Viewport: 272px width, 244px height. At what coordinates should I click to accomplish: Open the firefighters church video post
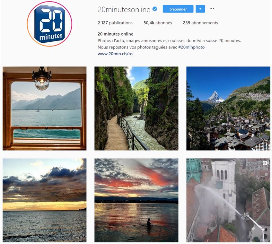228,200
